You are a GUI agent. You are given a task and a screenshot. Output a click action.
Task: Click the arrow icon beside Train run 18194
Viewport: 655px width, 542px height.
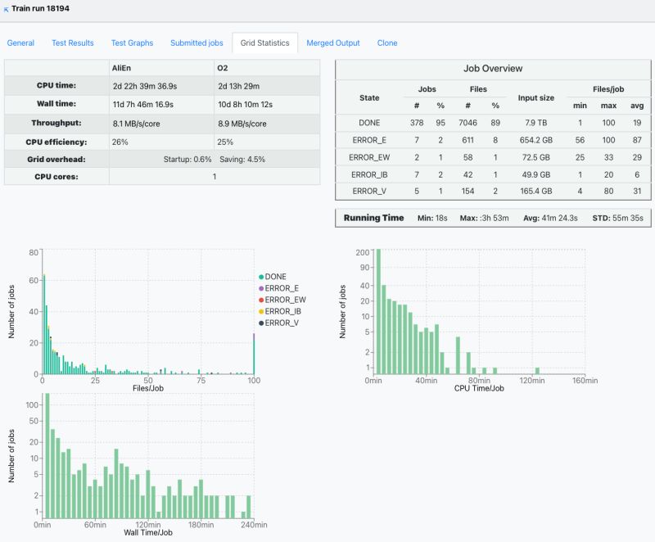[6, 10]
